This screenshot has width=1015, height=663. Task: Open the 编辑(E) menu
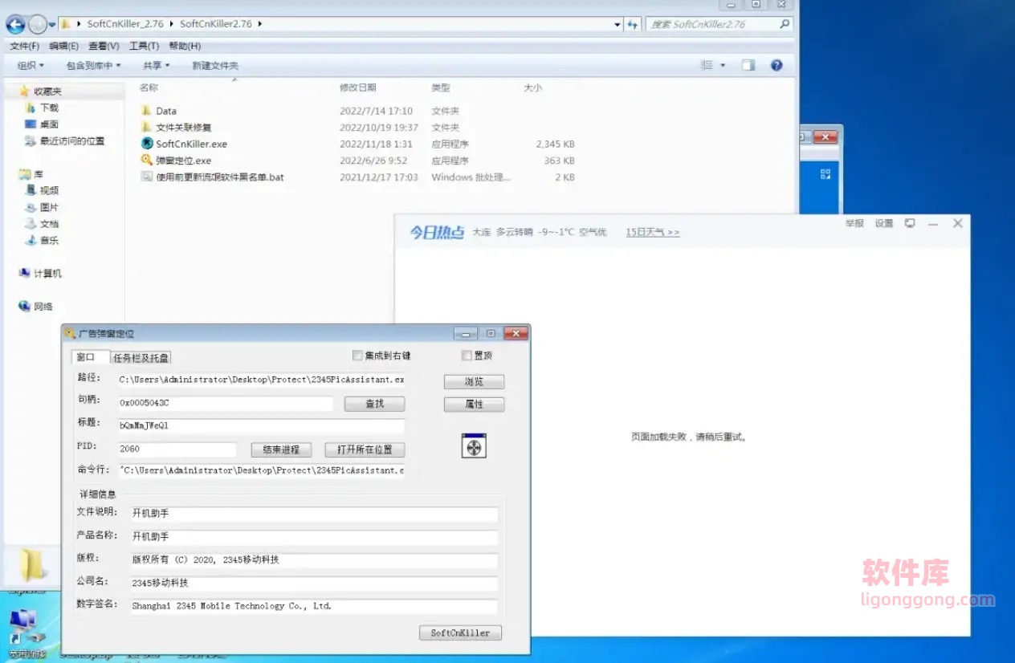63,46
